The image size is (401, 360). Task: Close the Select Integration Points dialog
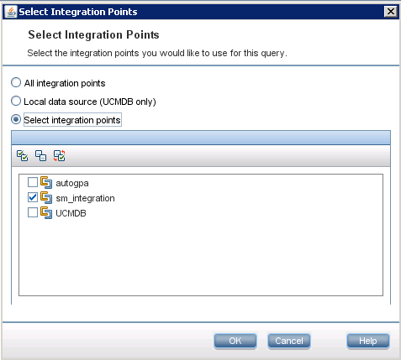coord(391,12)
